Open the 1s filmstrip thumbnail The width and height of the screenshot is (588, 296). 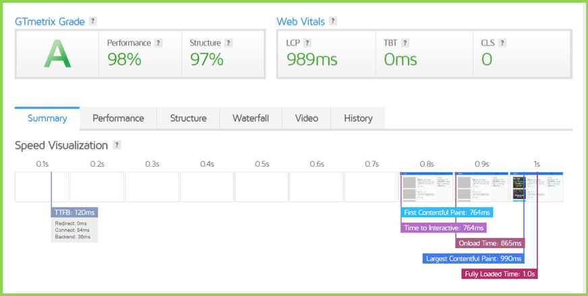(537, 187)
